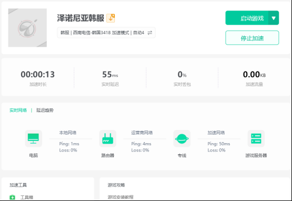Click the Ping: 50ms reading
Screen dimensions: 292x201
pyautogui.click(x=219, y=144)
